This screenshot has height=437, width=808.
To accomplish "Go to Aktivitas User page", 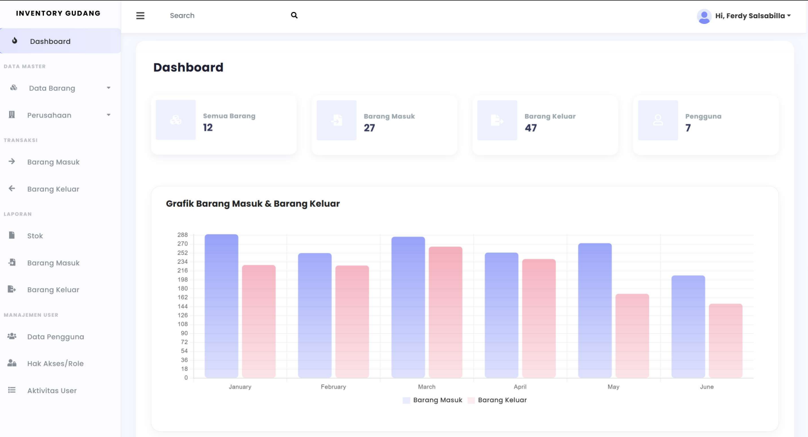I will tap(52, 391).
